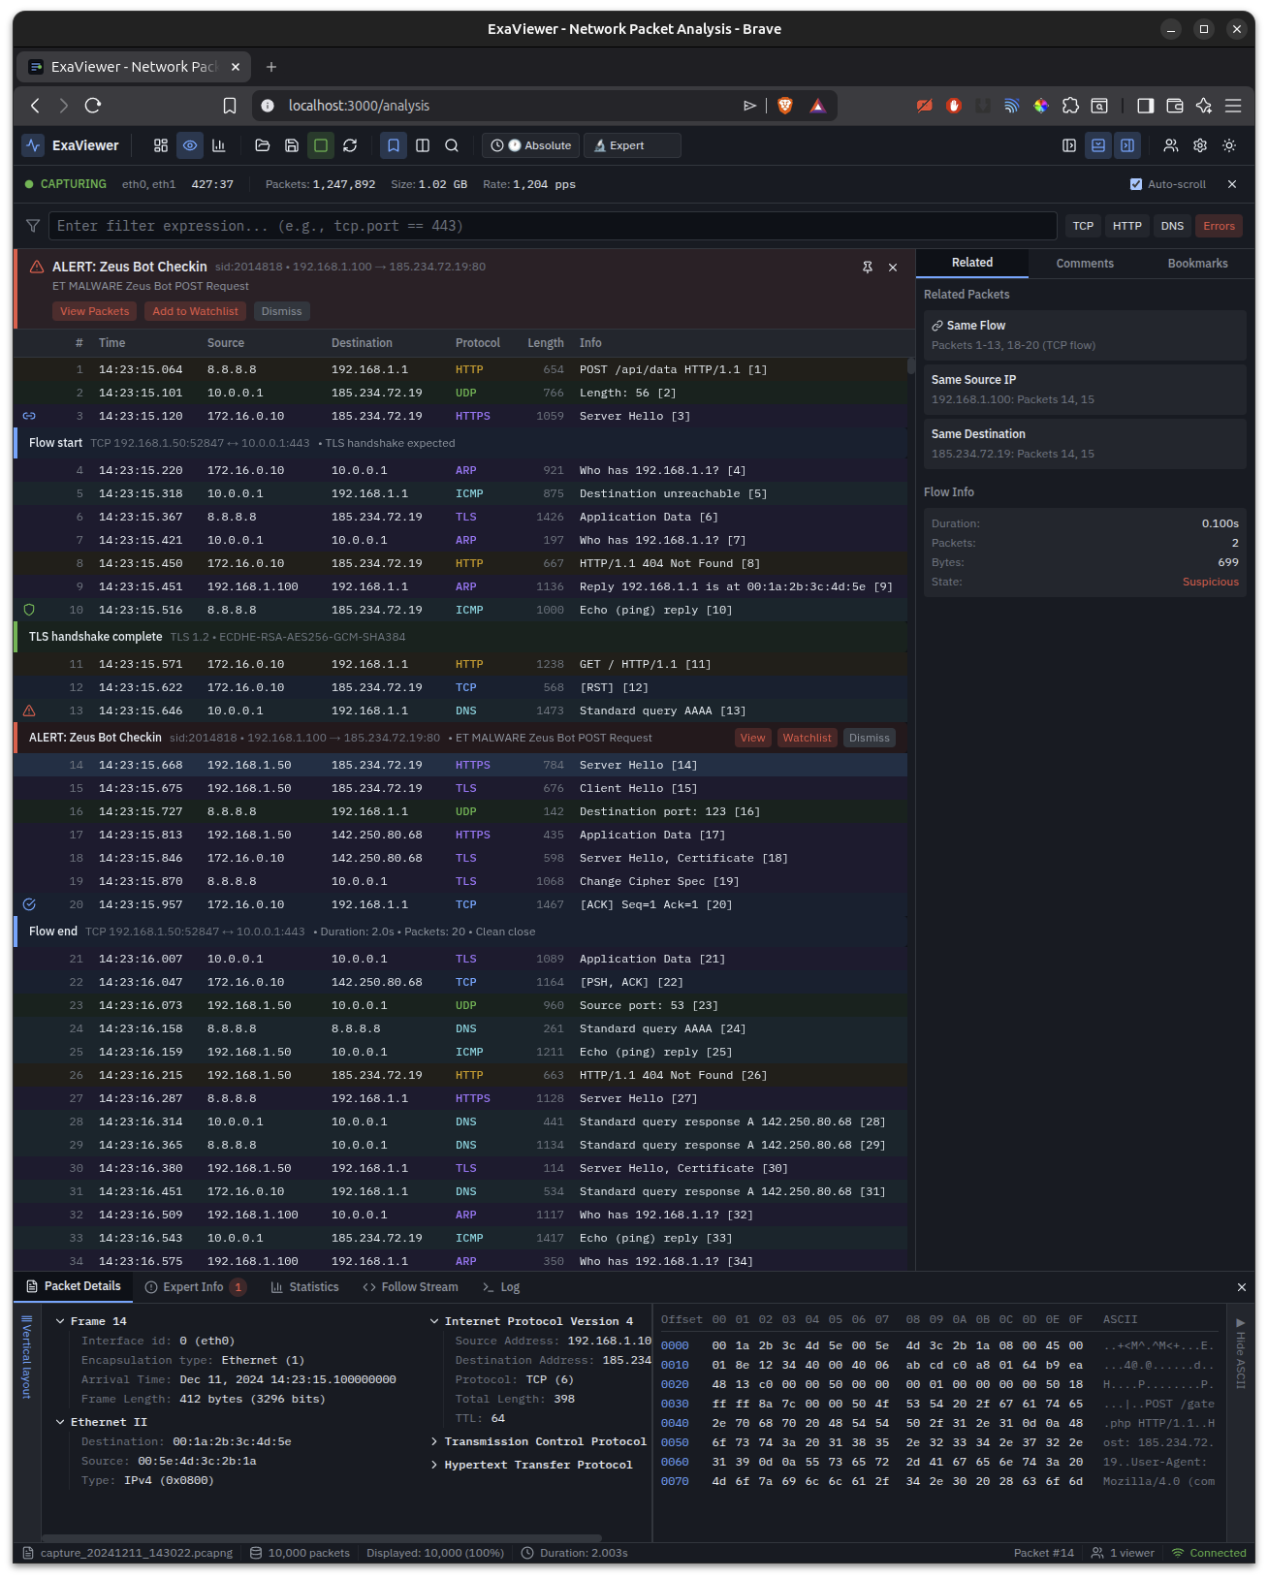The image size is (1268, 1579).
Task: Close the packet details bottom panel
Action: 1242,1287
